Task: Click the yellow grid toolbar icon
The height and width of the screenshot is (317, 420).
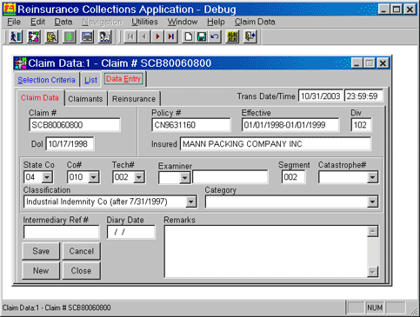Action: click(232, 36)
